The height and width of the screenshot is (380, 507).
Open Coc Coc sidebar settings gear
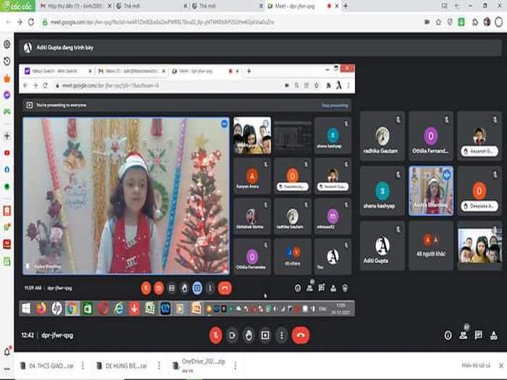pyautogui.click(x=7, y=44)
